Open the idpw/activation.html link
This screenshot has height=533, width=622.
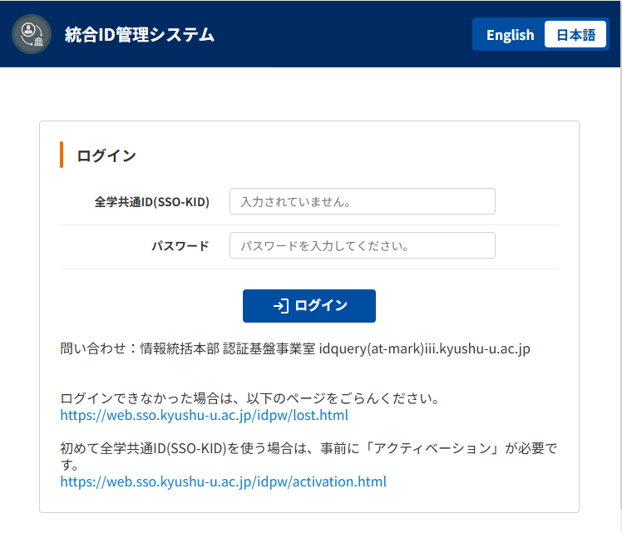[223, 481]
